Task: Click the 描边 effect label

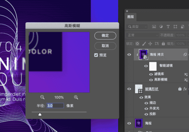Action: [x=153, y=103]
